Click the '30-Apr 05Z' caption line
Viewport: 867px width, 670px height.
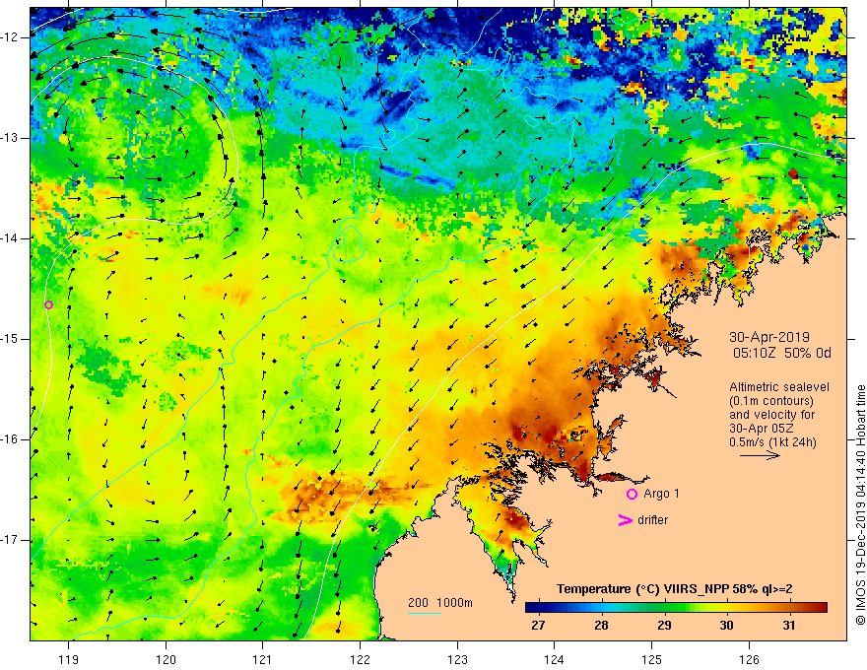[x=761, y=429]
